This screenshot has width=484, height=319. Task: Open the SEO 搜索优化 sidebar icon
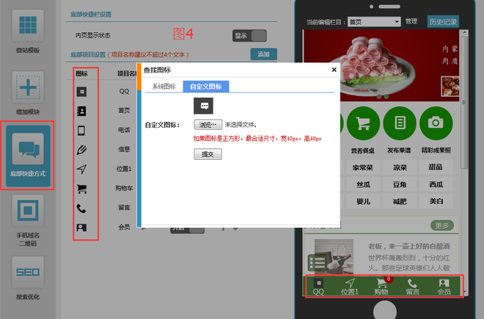coord(28,272)
